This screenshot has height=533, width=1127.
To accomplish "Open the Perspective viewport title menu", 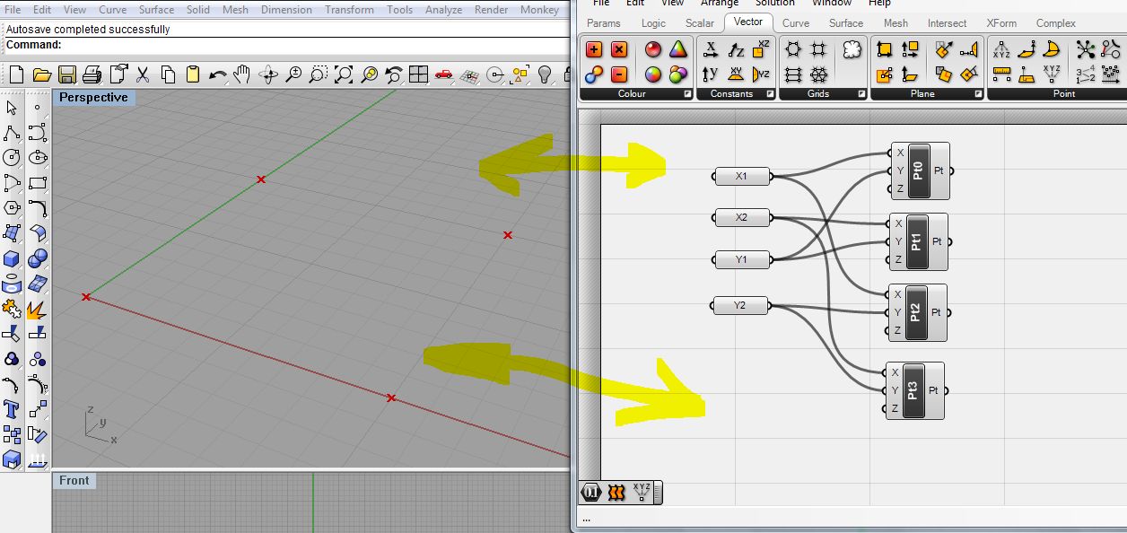I will pyautogui.click(x=93, y=97).
